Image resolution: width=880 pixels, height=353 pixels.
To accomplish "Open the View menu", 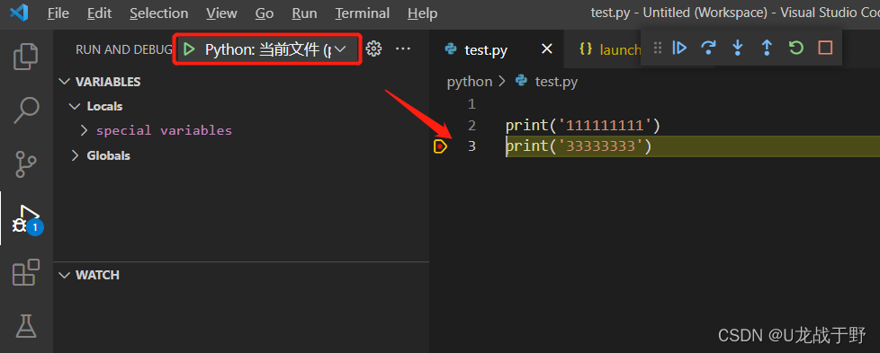I will point(221,13).
